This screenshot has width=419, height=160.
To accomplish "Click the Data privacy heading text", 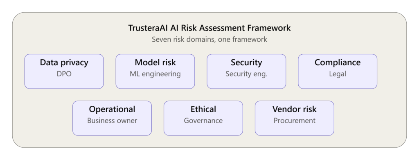I will click(x=64, y=62).
